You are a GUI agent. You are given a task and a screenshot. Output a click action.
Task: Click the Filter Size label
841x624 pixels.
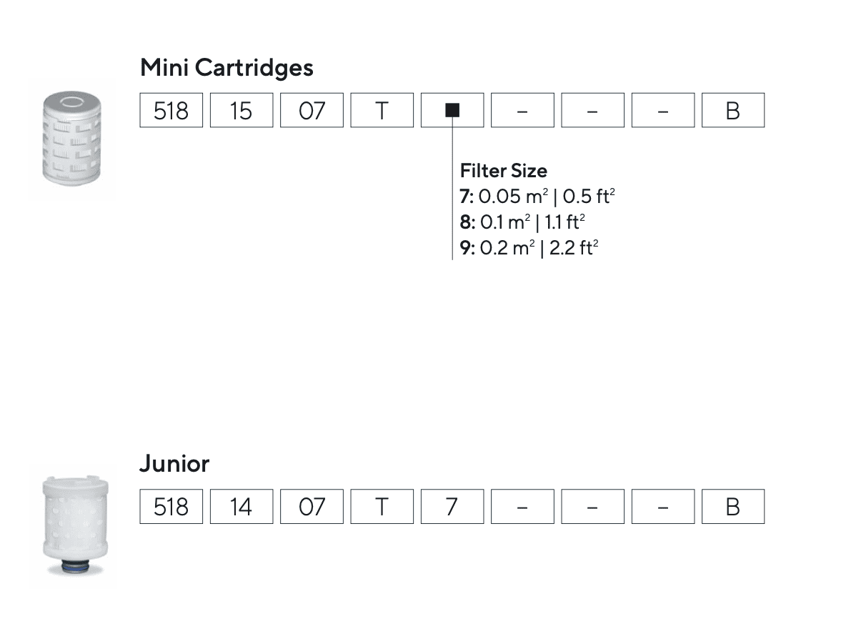(x=504, y=171)
